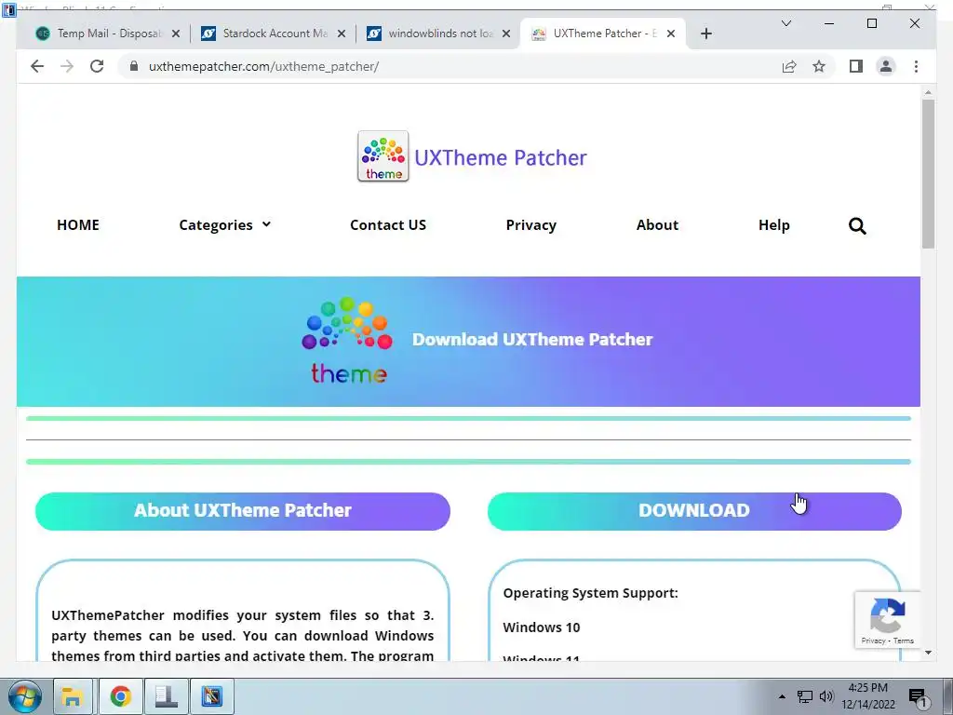
Task: Click the About UXTheme Patcher button
Action: tap(243, 511)
